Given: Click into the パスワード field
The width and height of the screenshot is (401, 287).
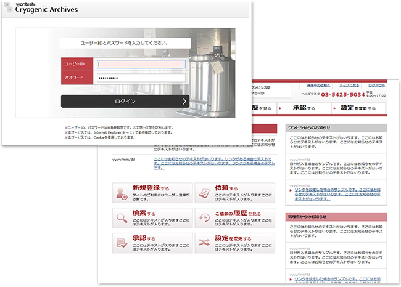Looking at the screenshot, I should pyautogui.click(x=141, y=79).
